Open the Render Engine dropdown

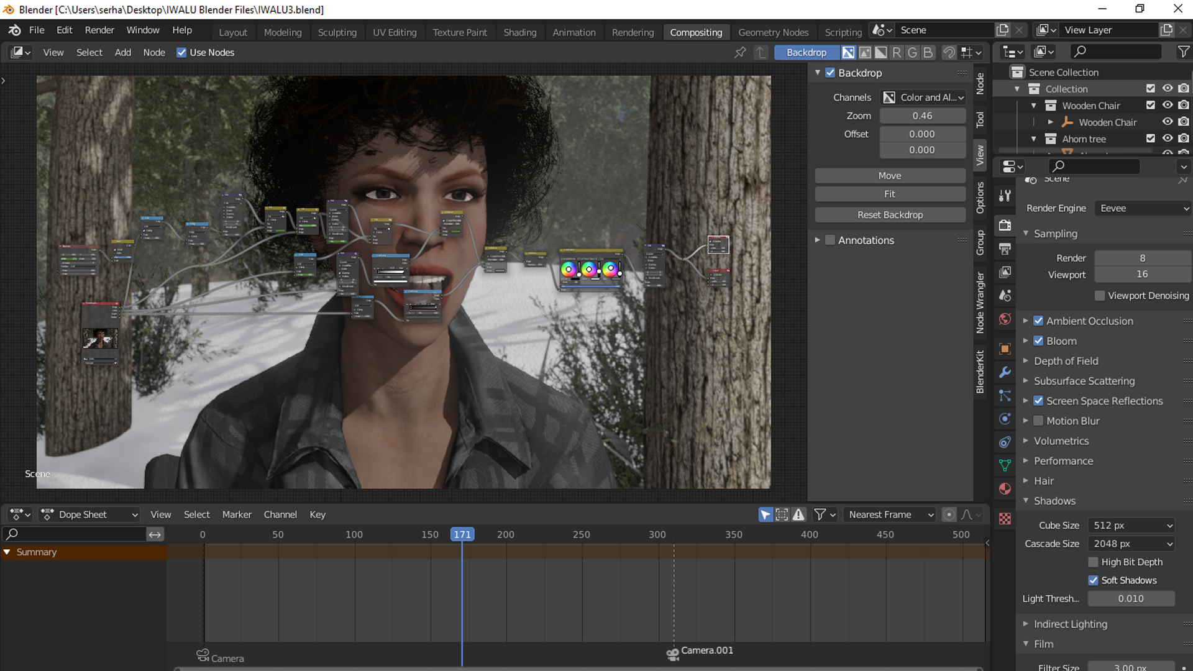coord(1143,209)
